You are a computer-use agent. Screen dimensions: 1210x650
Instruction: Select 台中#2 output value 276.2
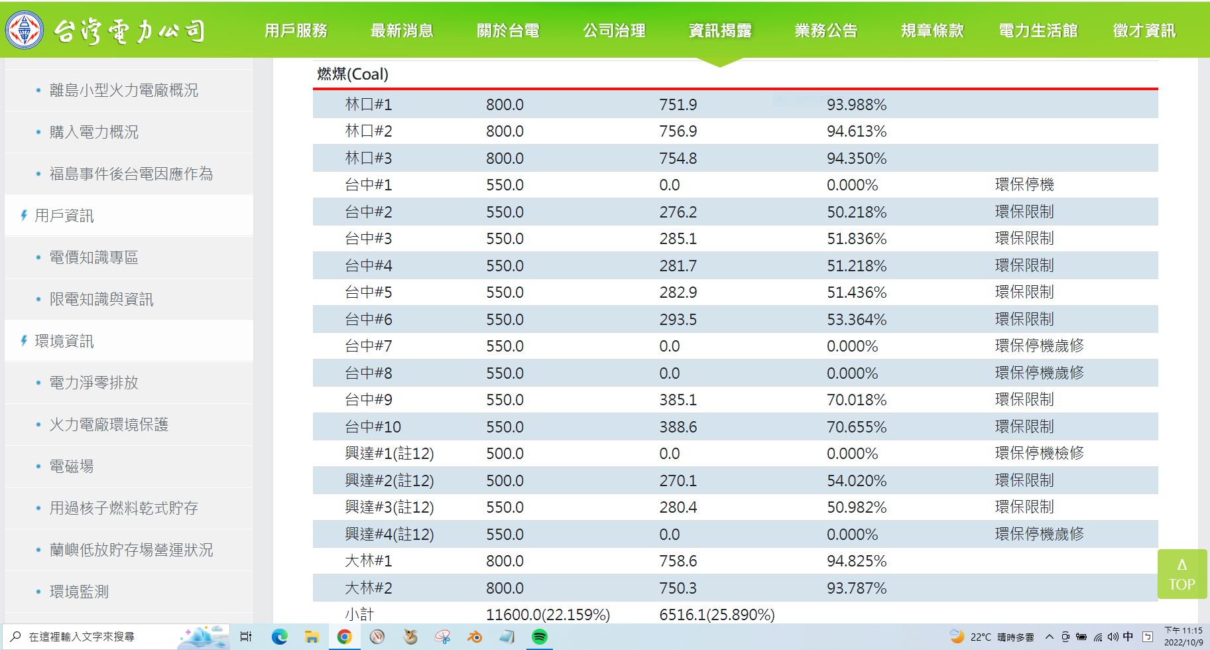pyautogui.click(x=678, y=212)
